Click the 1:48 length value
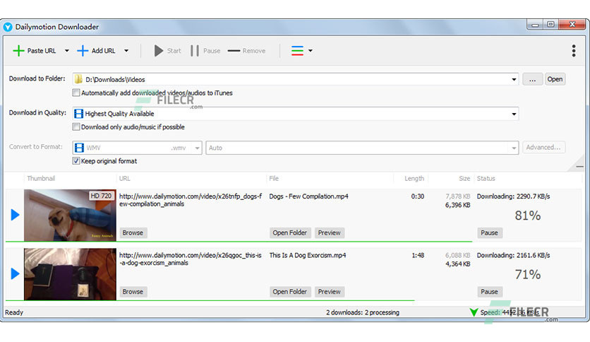590x342 pixels. pos(418,255)
